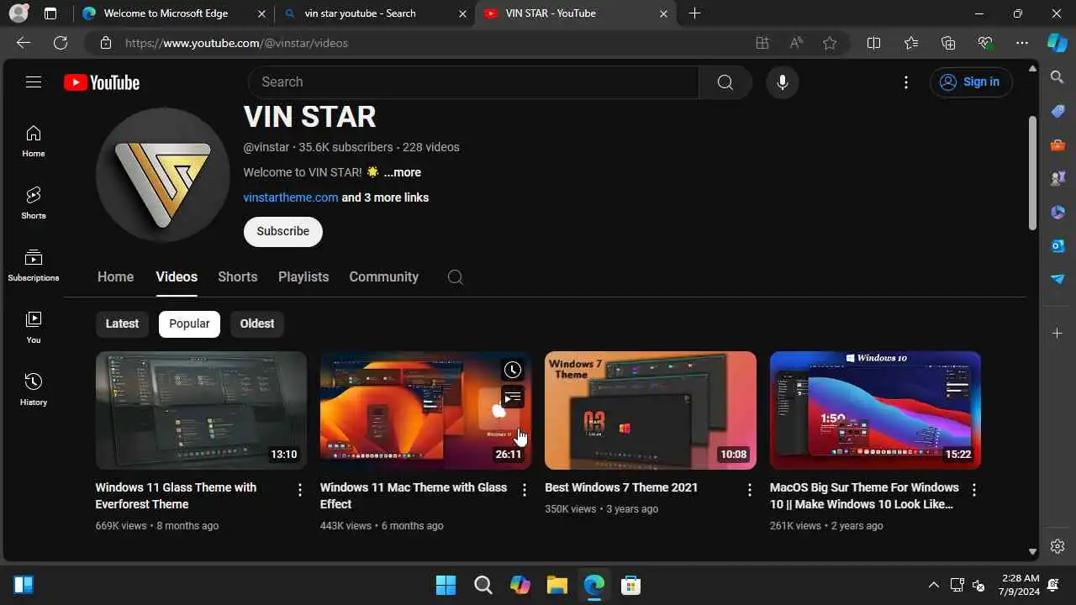Open Best Windows 7 Theme 2021 title
This screenshot has width=1076, height=605.
621,487
